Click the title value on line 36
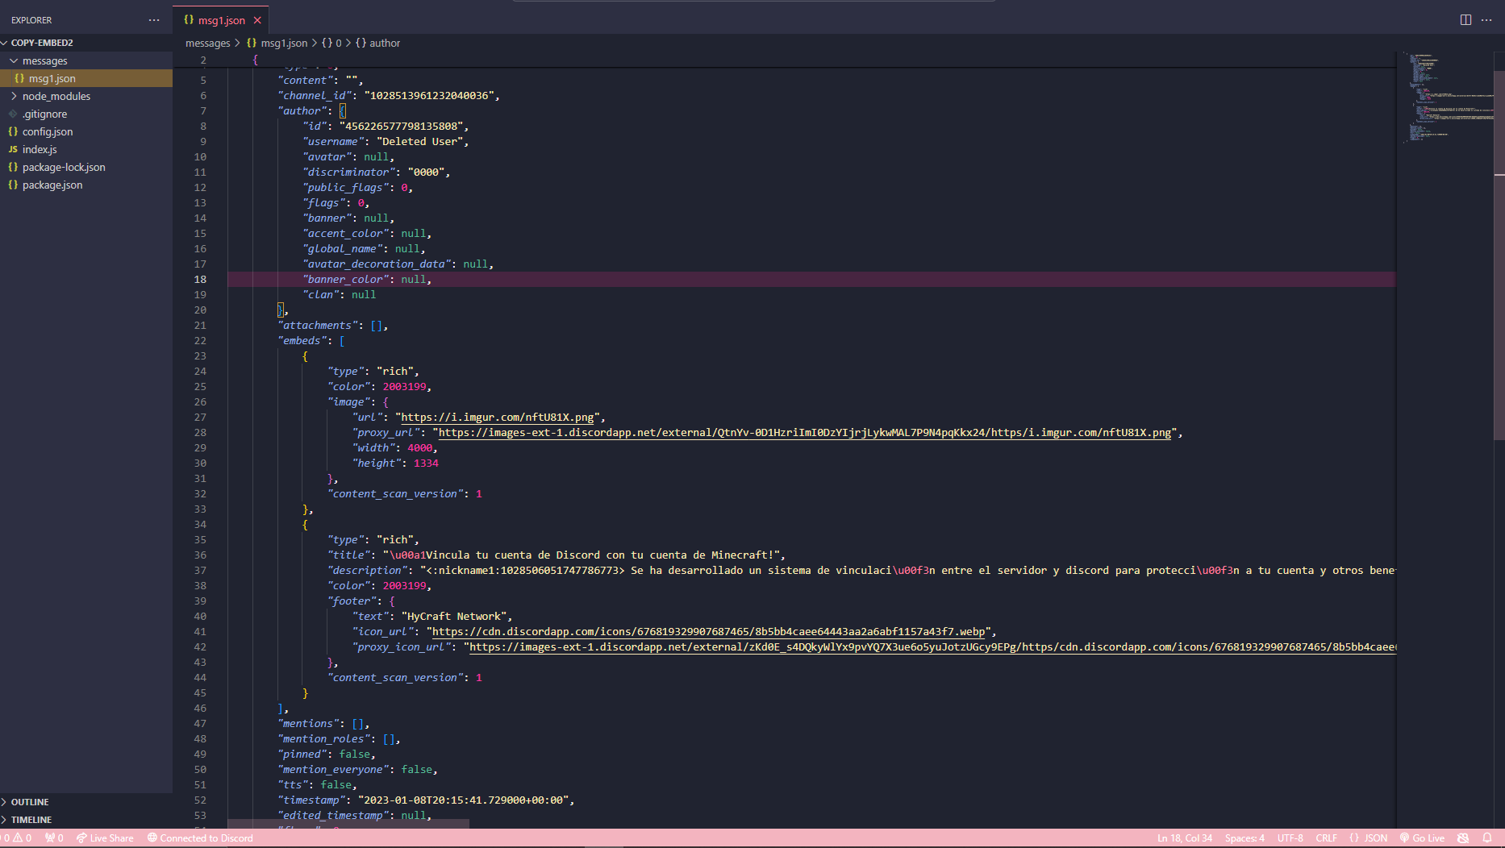The height and width of the screenshot is (848, 1505). (581, 555)
